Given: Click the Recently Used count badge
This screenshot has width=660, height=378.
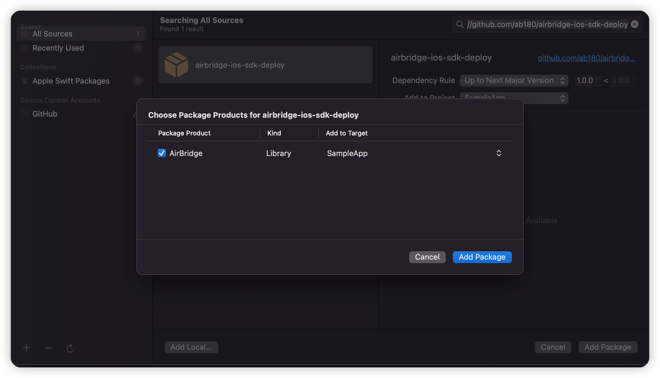Looking at the screenshot, I should pyautogui.click(x=137, y=48).
